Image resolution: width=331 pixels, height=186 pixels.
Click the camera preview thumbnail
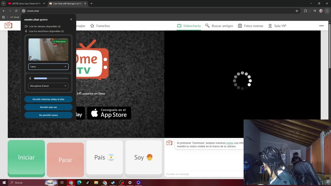[x=48, y=50]
